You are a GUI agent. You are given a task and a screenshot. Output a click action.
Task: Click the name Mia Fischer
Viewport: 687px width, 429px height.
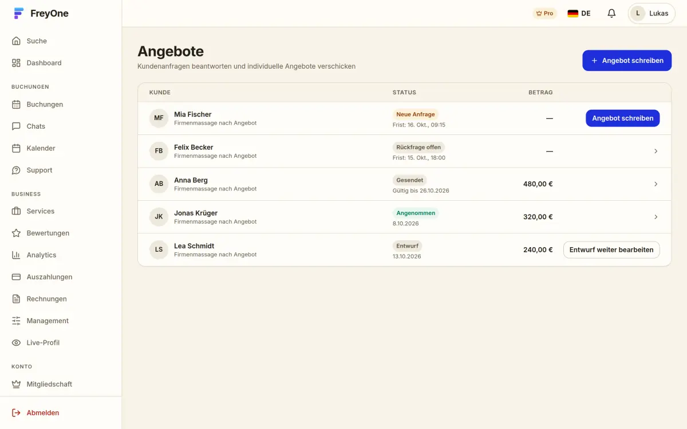click(x=193, y=114)
